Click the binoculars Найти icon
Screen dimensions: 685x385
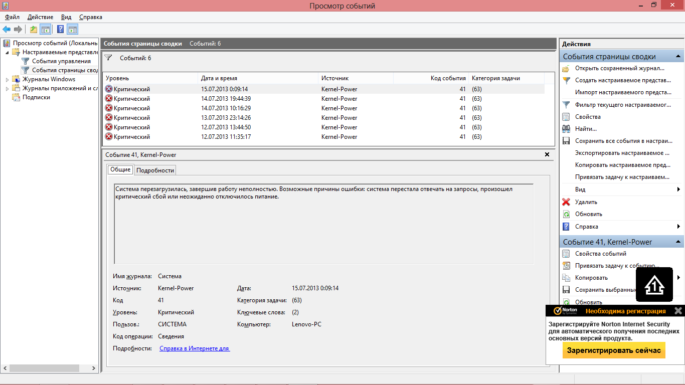(x=566, y=129)
